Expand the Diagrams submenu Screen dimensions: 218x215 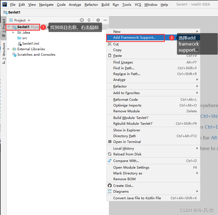(197, 191)
